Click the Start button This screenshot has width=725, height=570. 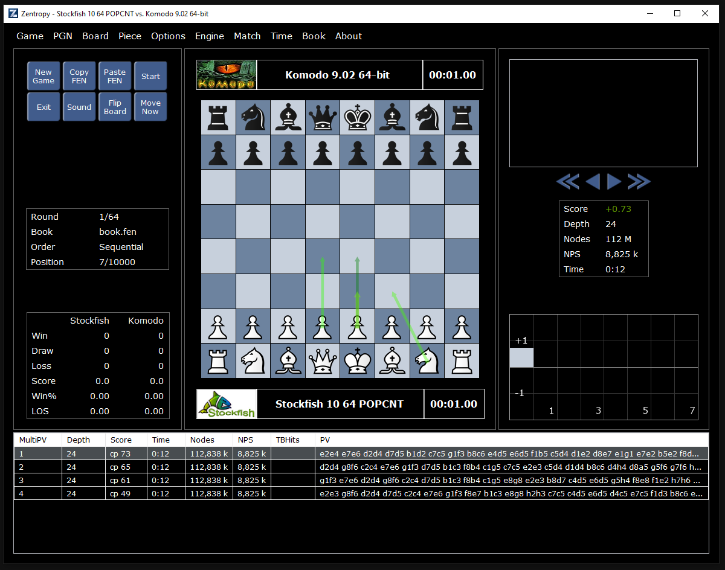pos(150,76)
